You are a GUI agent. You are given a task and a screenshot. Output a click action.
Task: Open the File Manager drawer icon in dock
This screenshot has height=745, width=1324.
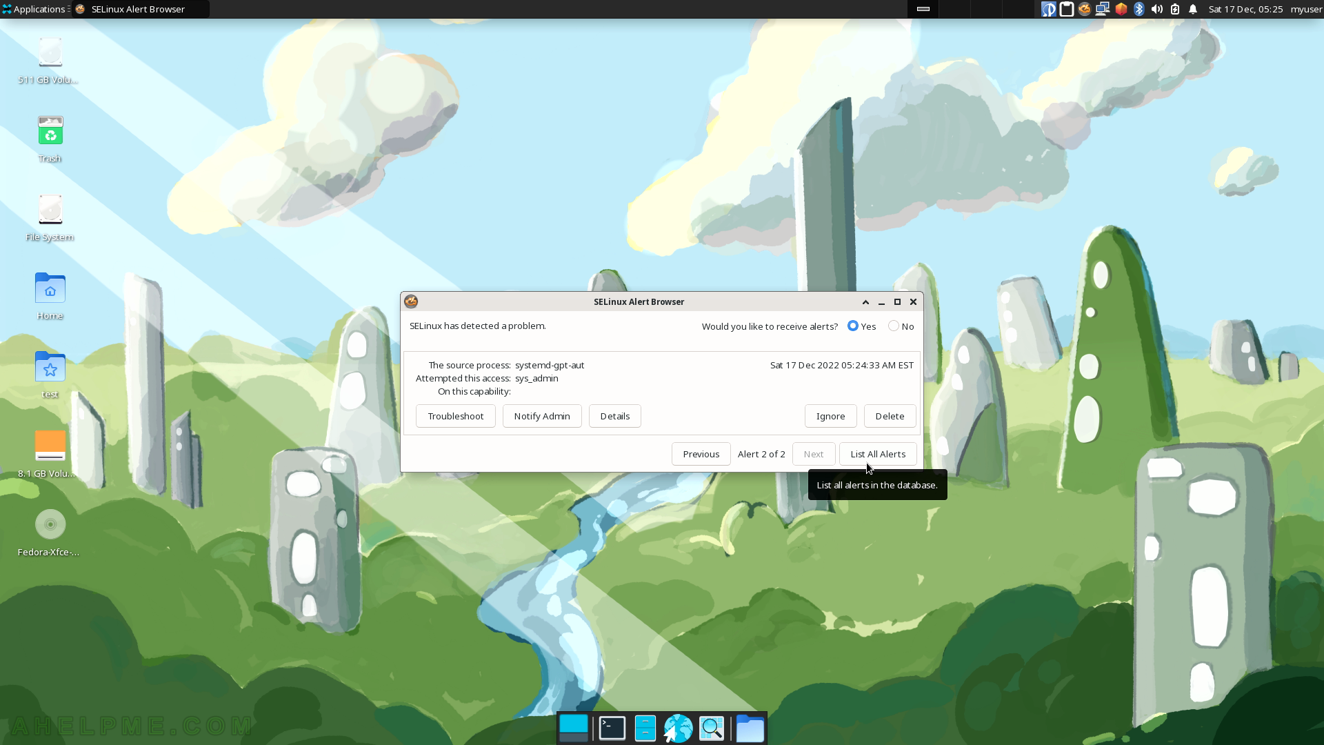(645, 728)
